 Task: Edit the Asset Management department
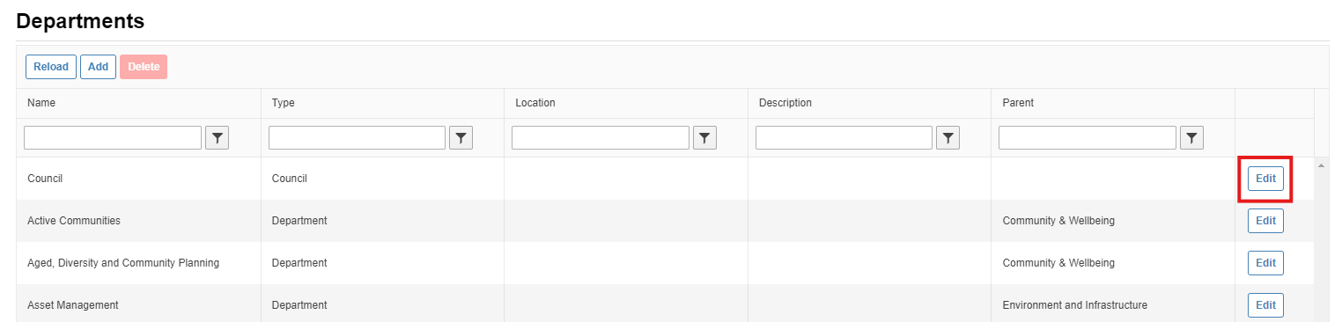point(1265,305)
